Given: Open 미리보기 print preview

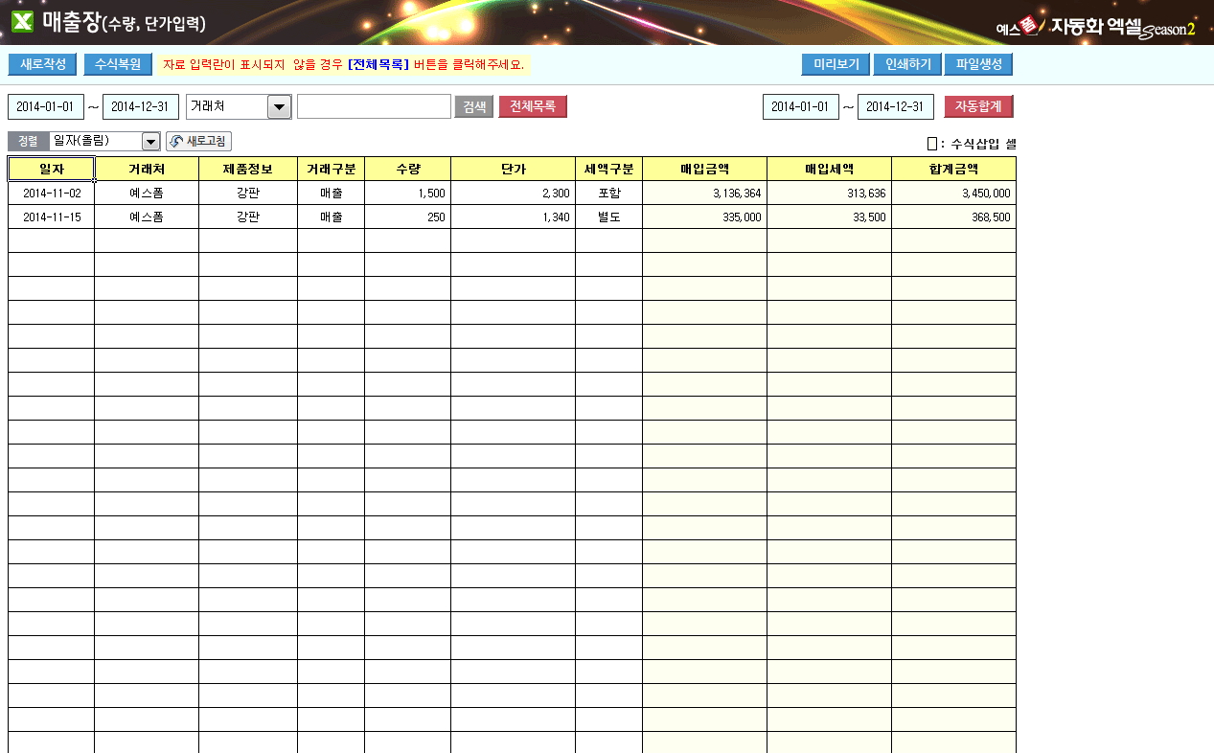Looking at the screenshot, I should (836, 65).
